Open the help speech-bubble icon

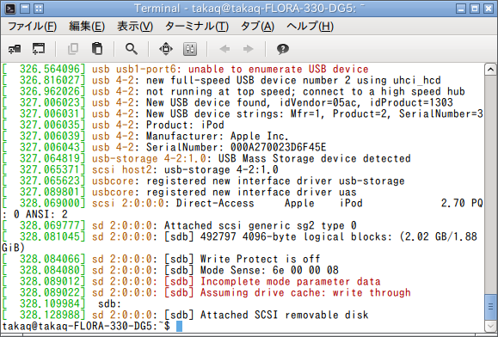click(x=282, y=49)
